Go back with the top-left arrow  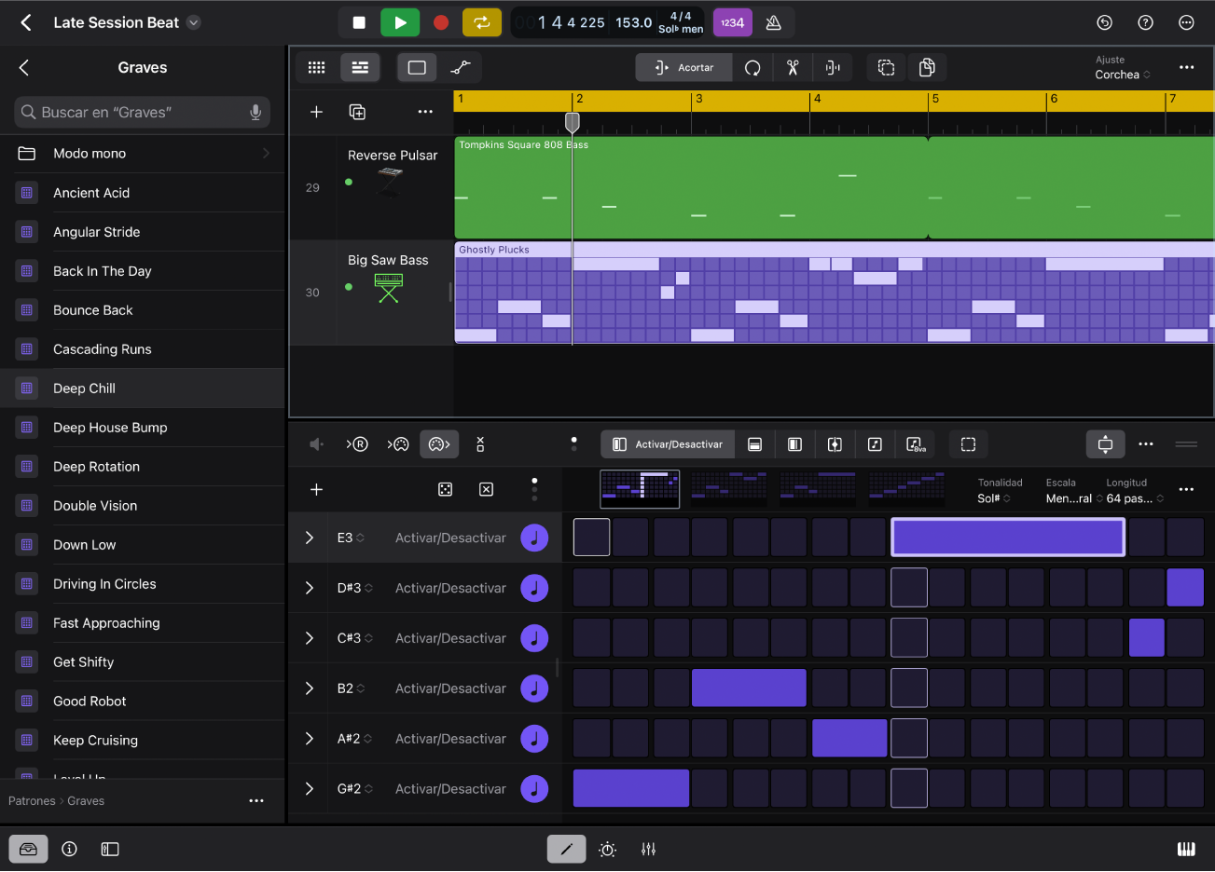click(26, 22)
